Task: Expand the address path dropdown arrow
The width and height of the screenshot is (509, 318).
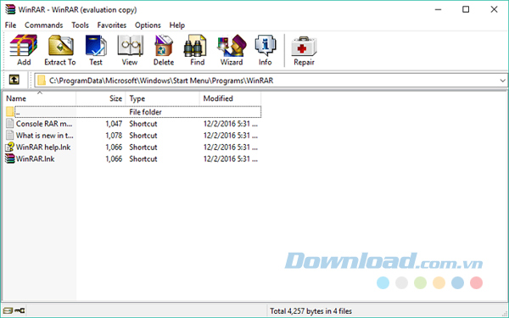Action: (502, 81)
